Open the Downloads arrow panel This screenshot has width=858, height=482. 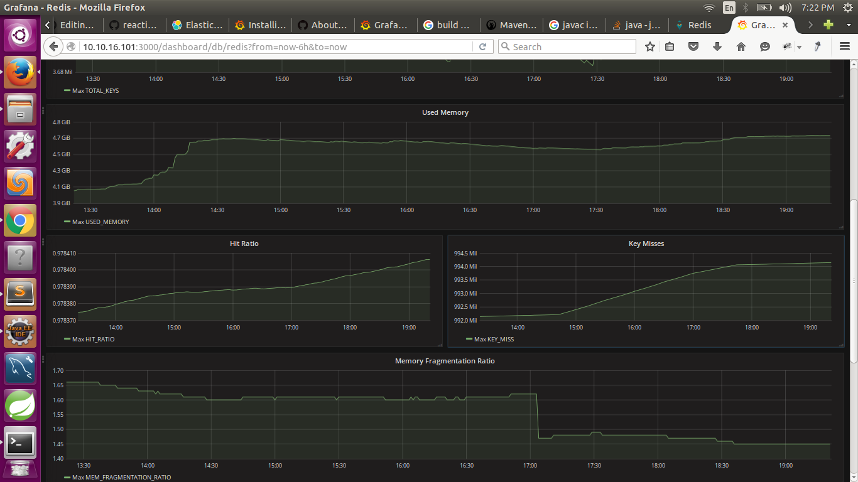pyautogui.click(x=717, y=46)
